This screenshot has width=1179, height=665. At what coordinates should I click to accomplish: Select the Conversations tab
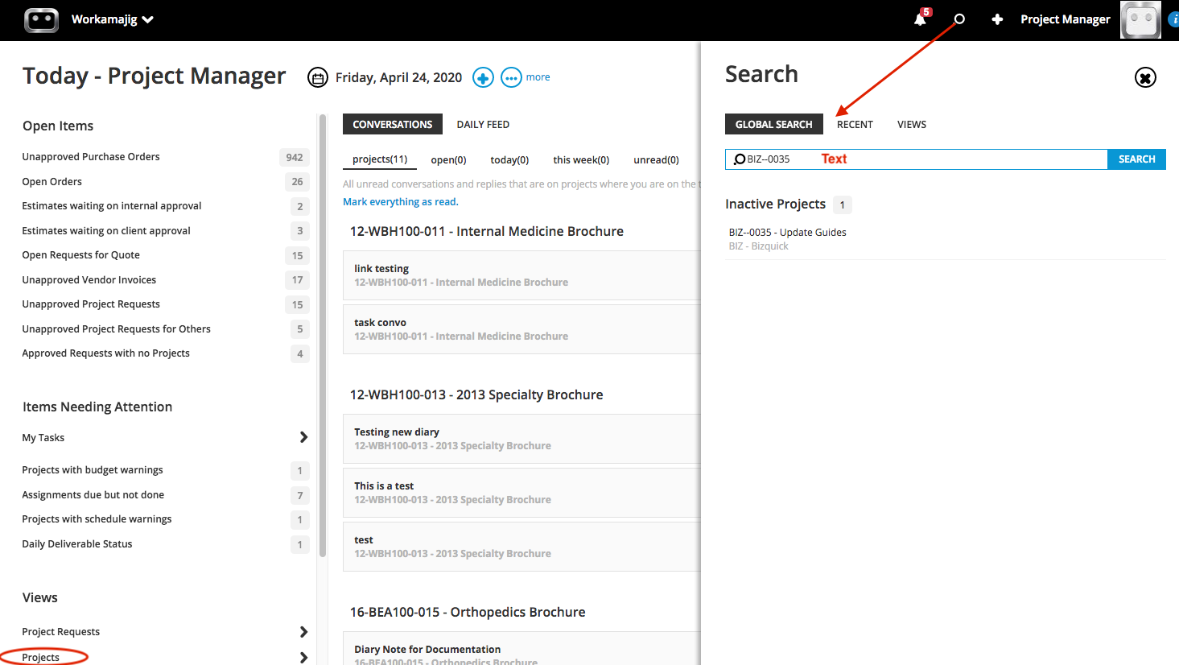coord(393,124)
